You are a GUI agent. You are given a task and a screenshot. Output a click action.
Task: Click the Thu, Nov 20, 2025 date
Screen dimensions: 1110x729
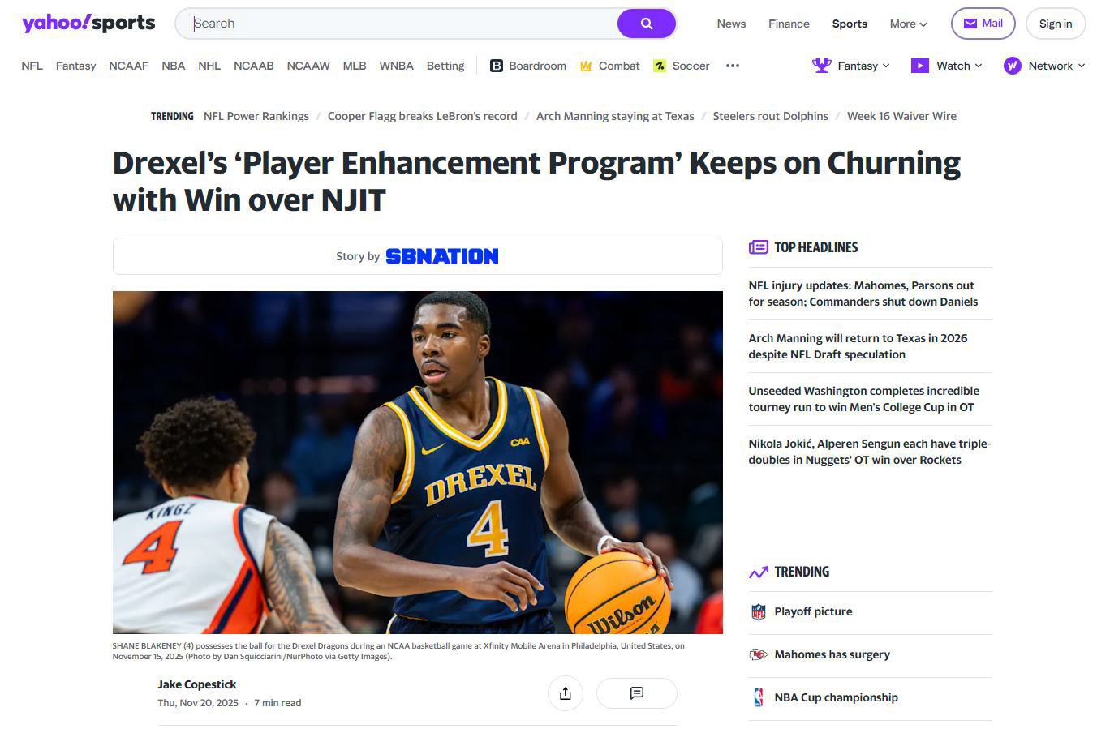tap(198, 703)
